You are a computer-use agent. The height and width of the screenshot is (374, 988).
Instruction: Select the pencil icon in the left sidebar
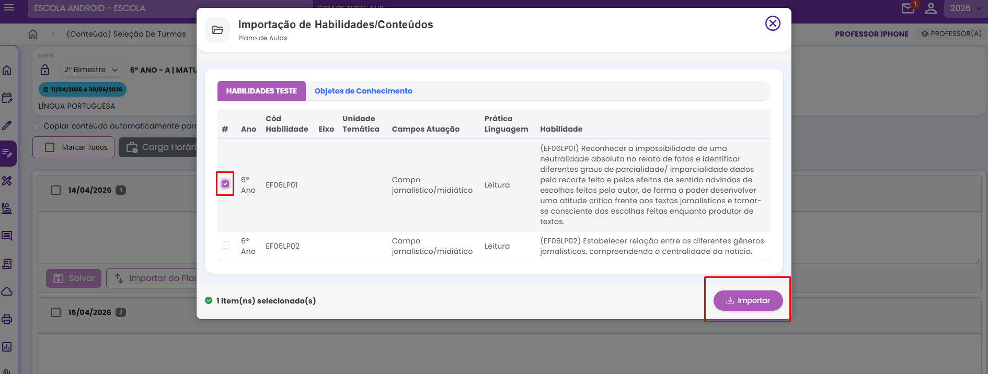click(x=7, y=125)
